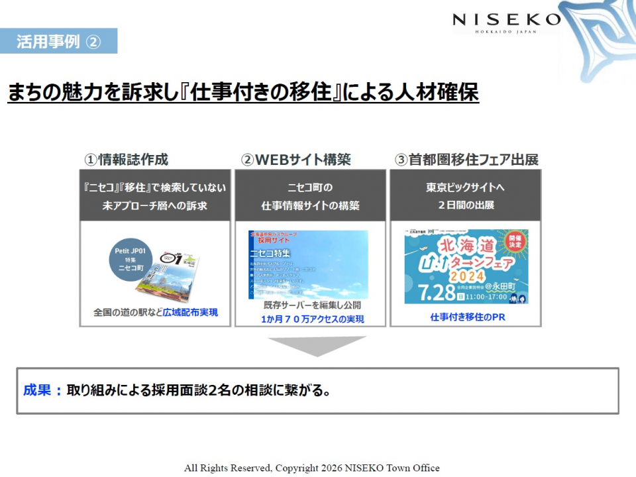636x477 pixels.
Task: Click the 仕事情報サイトの構築 dark header box
Action: click(x=310, y=196)
